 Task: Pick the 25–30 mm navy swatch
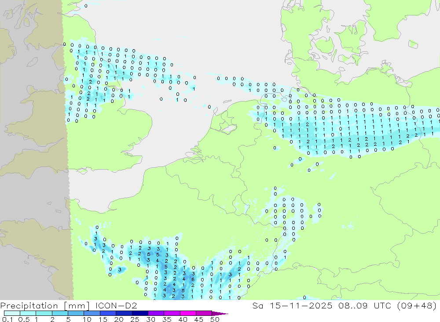[140, 313]
